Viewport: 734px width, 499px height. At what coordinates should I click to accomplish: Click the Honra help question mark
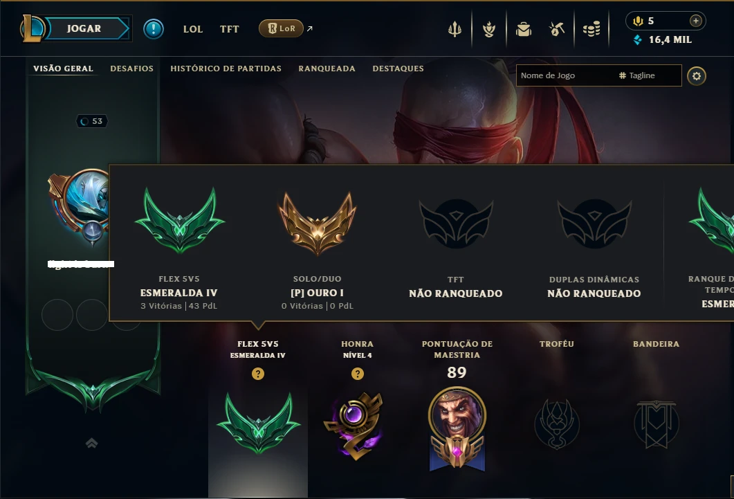coord(358,374)
